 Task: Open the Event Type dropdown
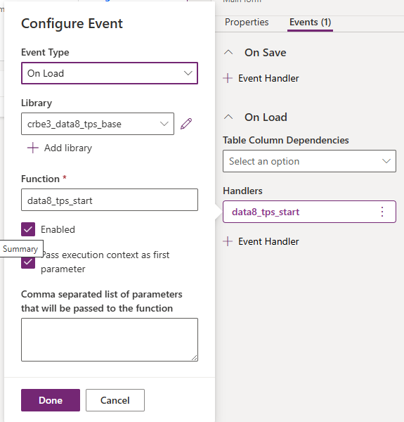coord(110,73)
